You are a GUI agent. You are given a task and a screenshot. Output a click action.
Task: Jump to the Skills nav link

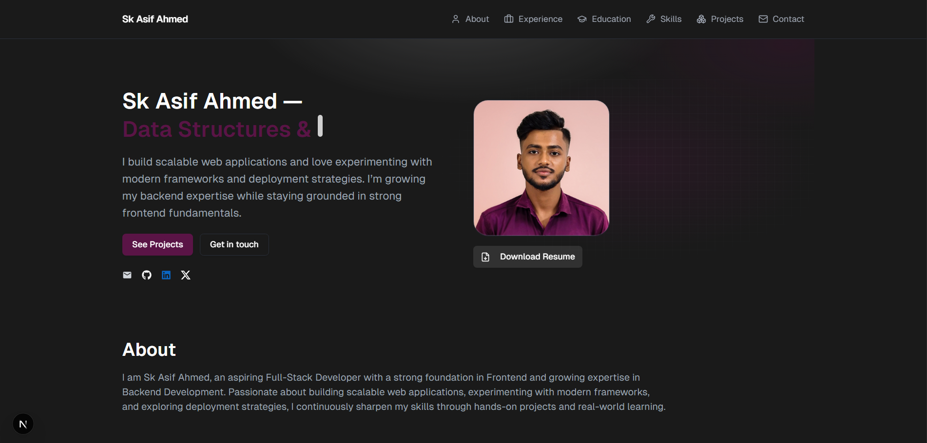click(671, 19)
